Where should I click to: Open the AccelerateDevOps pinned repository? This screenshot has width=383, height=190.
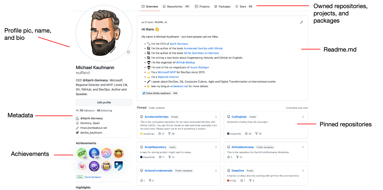[157, 117]
